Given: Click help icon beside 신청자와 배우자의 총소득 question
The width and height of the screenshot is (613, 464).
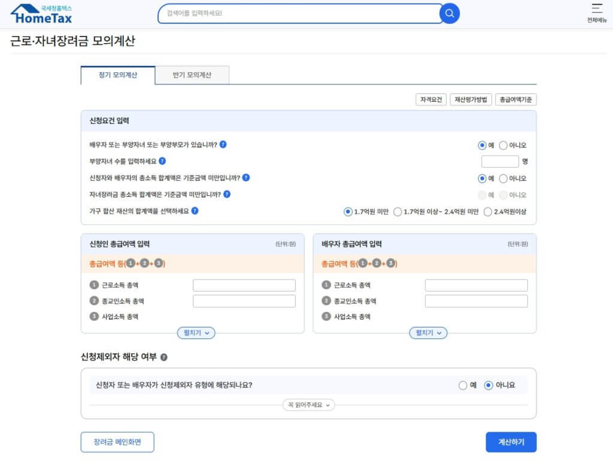Looking at the screenshot, I should click(x=246, y=178).
